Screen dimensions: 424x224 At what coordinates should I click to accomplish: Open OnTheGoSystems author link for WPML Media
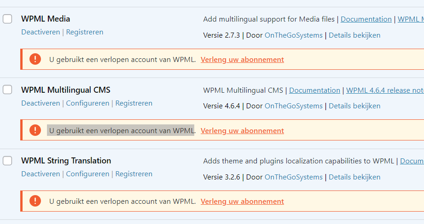[x=294, y=35]
